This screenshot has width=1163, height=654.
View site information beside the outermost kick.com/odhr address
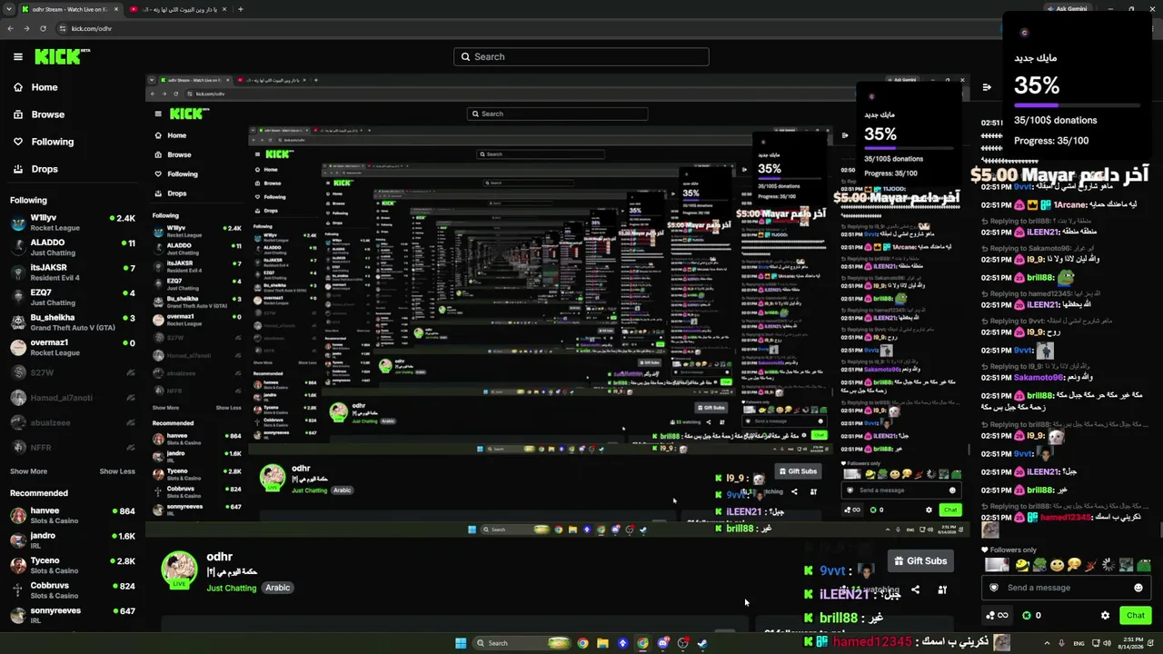(x=62, y=28)
